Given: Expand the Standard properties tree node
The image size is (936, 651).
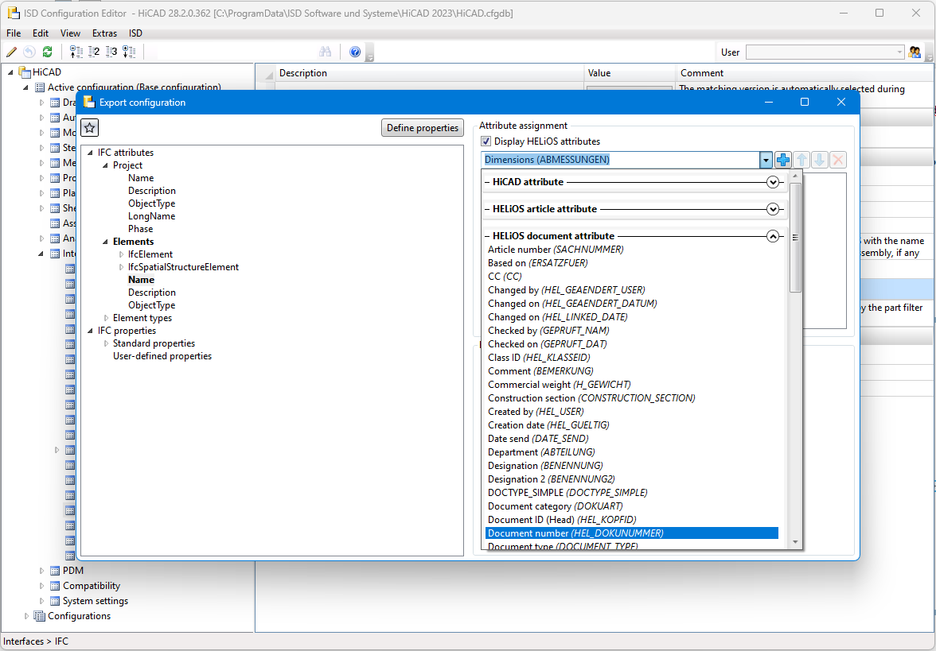Looking at the screenshot, I should pos(106,343).
